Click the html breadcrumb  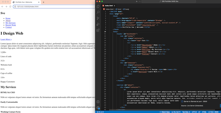(x=118, y=9)
